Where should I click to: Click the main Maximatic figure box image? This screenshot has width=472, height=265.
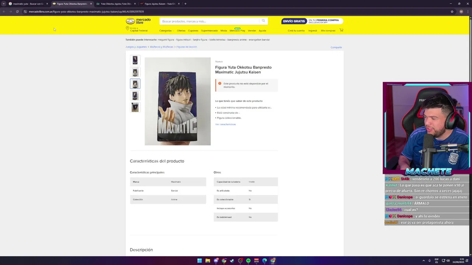tap(177, 101)
